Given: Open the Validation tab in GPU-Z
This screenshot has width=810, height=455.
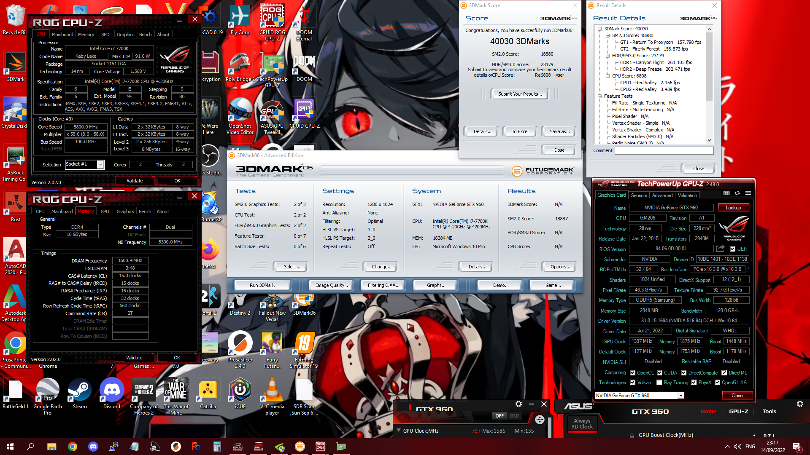Looking at the screenshot, I should click(x=687, y=195).
